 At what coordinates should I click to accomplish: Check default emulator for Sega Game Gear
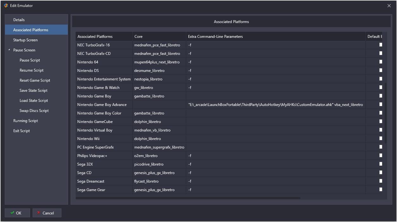[381, 190]
